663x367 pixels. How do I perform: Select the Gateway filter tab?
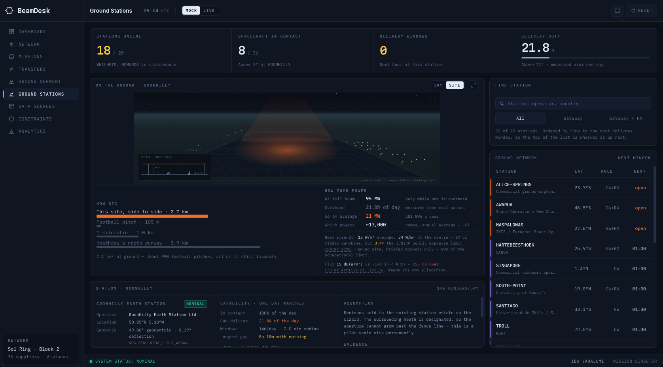[573, 119]
